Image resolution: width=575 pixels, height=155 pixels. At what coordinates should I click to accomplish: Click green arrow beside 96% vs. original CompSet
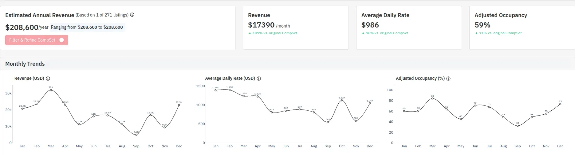pos(363,33)
